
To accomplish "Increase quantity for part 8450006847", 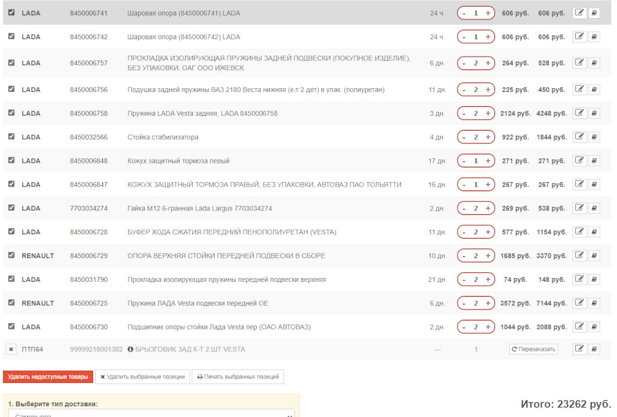I will (488, 185).
